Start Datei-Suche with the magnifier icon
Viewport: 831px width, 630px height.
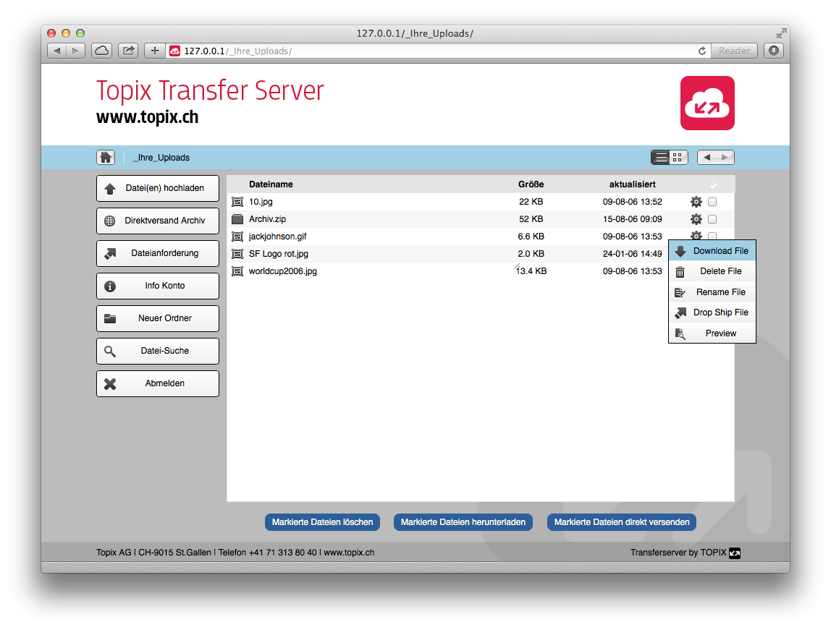click(x=110, y=351)
